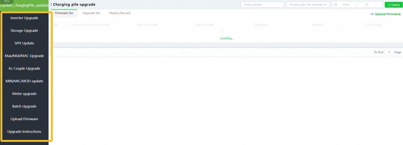Viewport: 403px width, 145px height.
Task: Select Ac Couple Upgrade
Action: click(24, 69)
